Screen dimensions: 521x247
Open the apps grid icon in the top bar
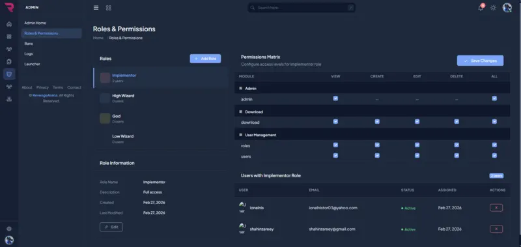(108, 8)
